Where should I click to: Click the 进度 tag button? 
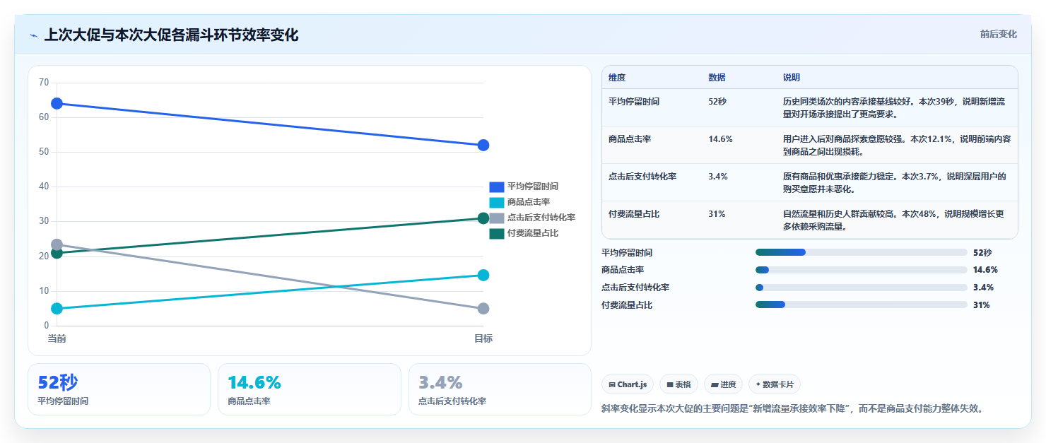(x=723, y=384)
